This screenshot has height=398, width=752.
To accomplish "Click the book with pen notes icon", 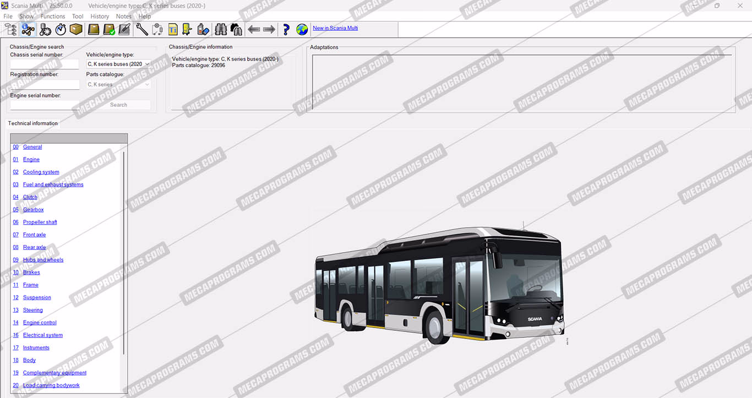I will pyautogui.click(x=124, y=29).
